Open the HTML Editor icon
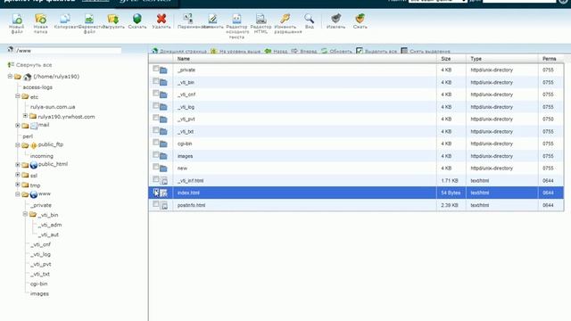This screenshot has width=571, height=321. click(x=261, y=19)
